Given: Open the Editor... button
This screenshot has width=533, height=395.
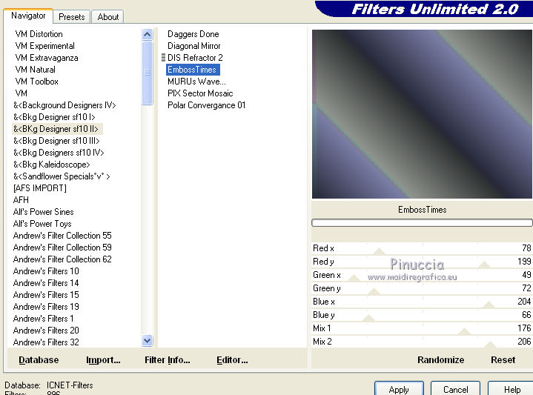Looking at the screenshot, I should pos(232,360).
